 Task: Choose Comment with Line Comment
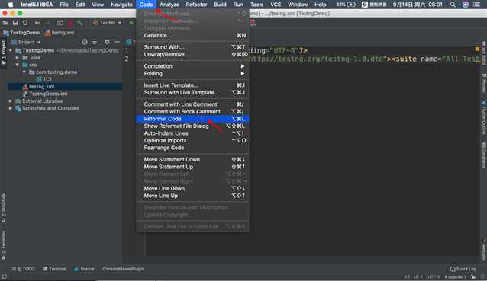tap(192, 104)
